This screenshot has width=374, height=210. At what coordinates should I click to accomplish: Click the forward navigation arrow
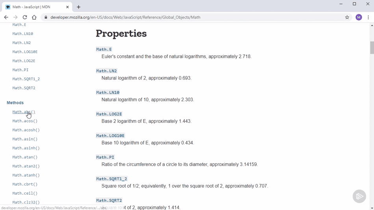coord(15,17)
